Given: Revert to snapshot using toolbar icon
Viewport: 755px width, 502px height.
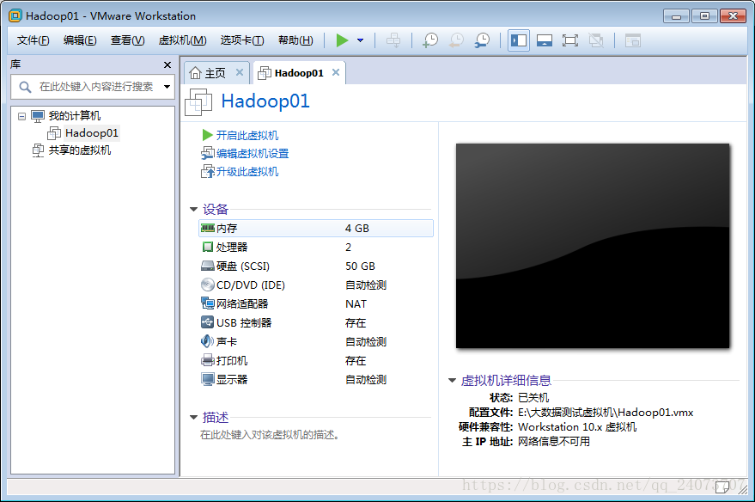Looking at the screenshot, I should pyautogui.click(x=456, y=40).
